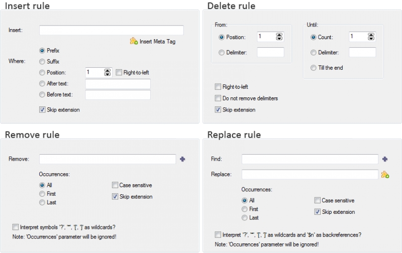Increase the Insert rule Position spinner value
This screenshot has height=253, width=402.
(108, 71)
